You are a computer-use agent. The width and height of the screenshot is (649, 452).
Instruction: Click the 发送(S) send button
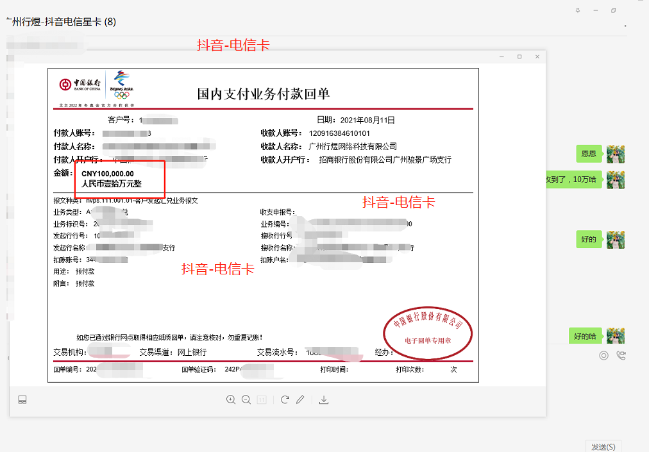(603, 447)
